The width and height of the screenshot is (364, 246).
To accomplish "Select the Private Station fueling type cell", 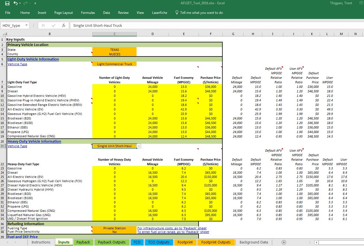I will pyautogui.click(x=114, y=228).
